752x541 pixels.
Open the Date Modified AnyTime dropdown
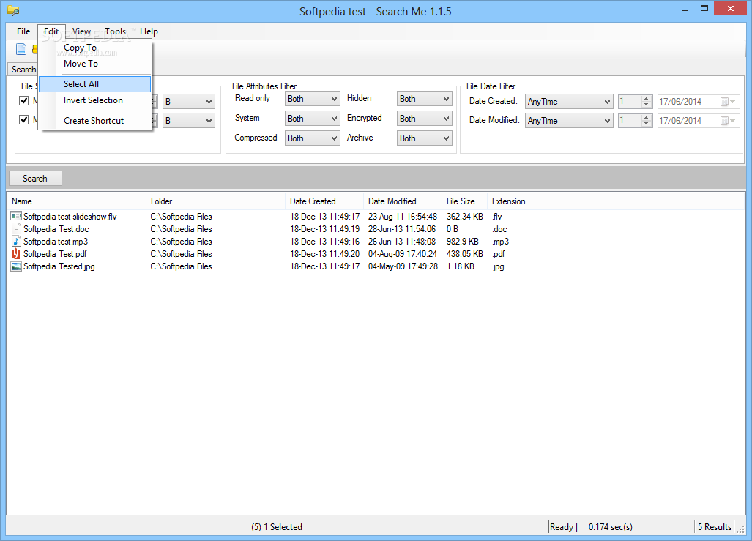pyautogui.click(x=569, y=121)
